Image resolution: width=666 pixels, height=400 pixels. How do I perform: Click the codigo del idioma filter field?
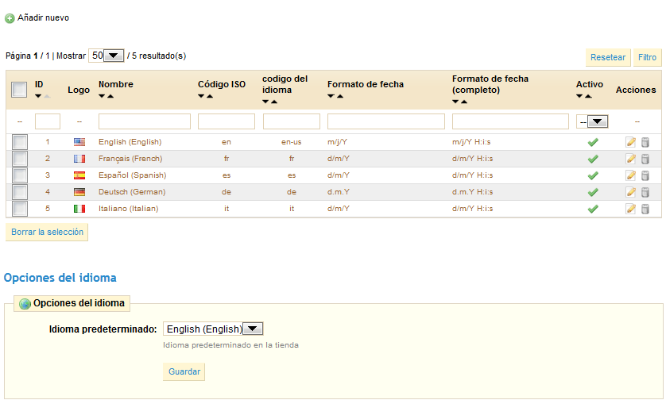pyautogui.click(x=292, y=121)
